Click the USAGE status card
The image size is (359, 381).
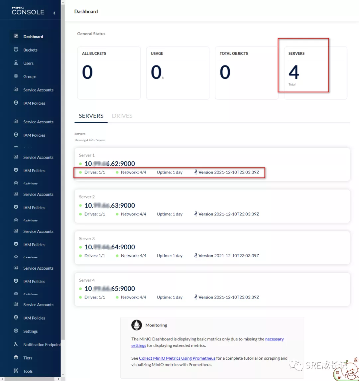(178, 73)
